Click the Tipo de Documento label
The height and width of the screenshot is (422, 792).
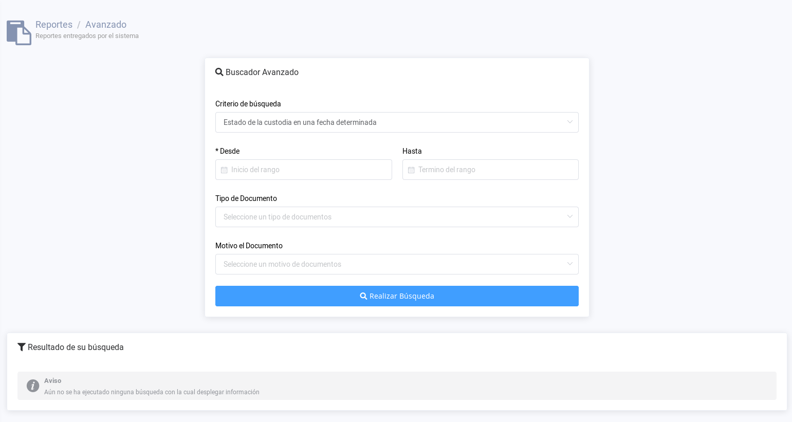[x=246, y=198]
